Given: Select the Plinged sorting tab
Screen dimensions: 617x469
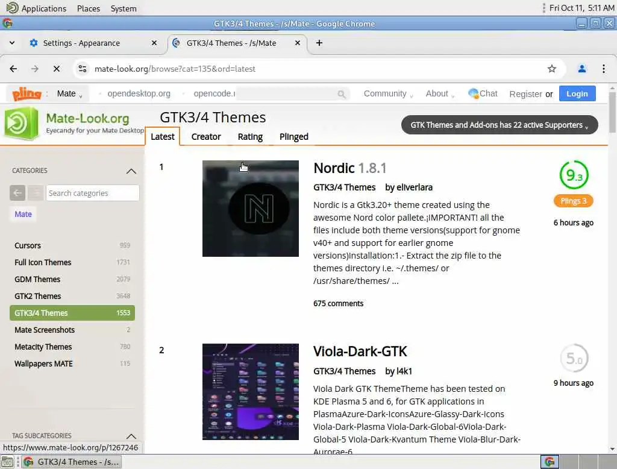Looking at the screenshot, I should [x=293, y=137].
